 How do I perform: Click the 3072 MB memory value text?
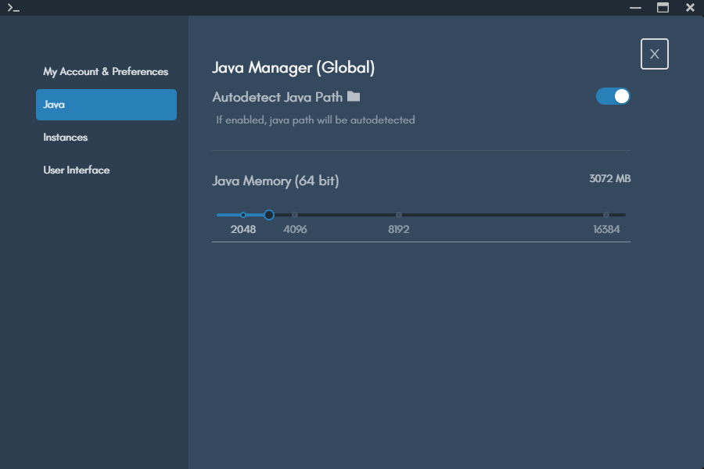[609, 178]
